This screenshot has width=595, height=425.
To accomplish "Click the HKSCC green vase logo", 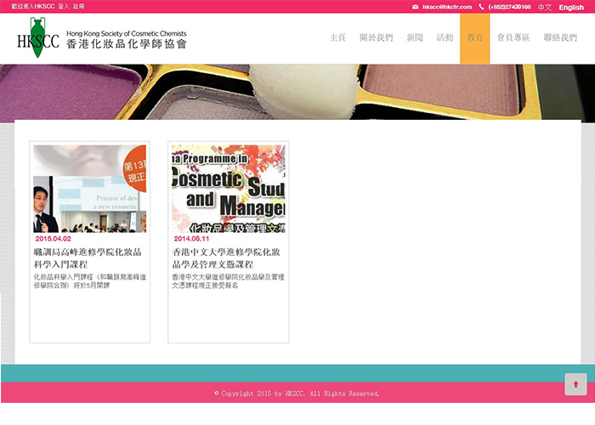I will tap(37, 37).
